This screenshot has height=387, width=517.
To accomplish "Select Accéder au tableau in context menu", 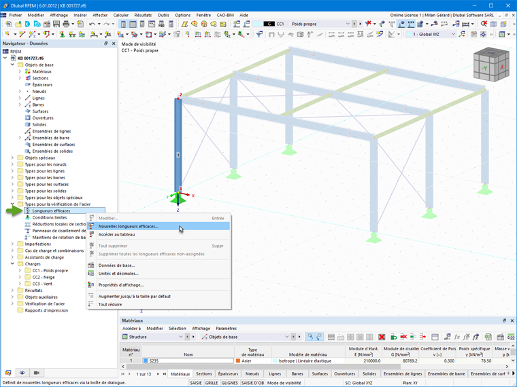I will point(159,235).
